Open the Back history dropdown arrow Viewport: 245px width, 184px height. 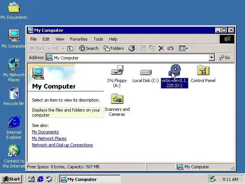(x=49, y=48)
